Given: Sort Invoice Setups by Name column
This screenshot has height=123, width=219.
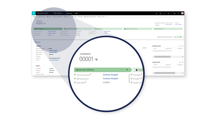Looking at the screenshot, I should coord(155,65).
